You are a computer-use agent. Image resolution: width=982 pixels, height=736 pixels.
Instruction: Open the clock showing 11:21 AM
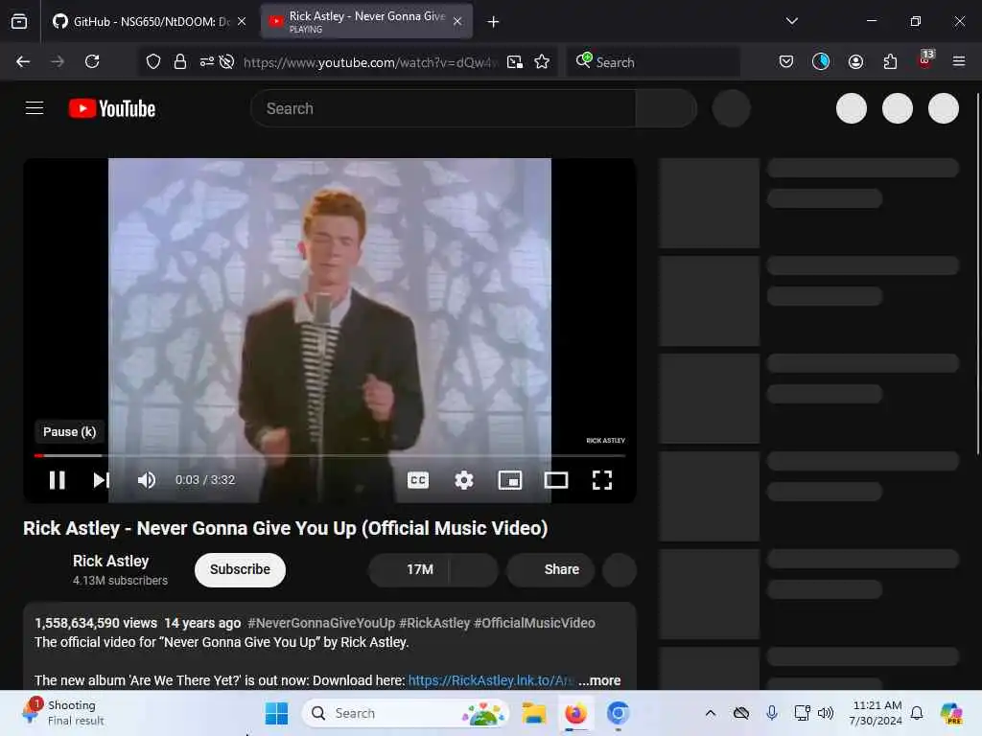coord(876,713)
